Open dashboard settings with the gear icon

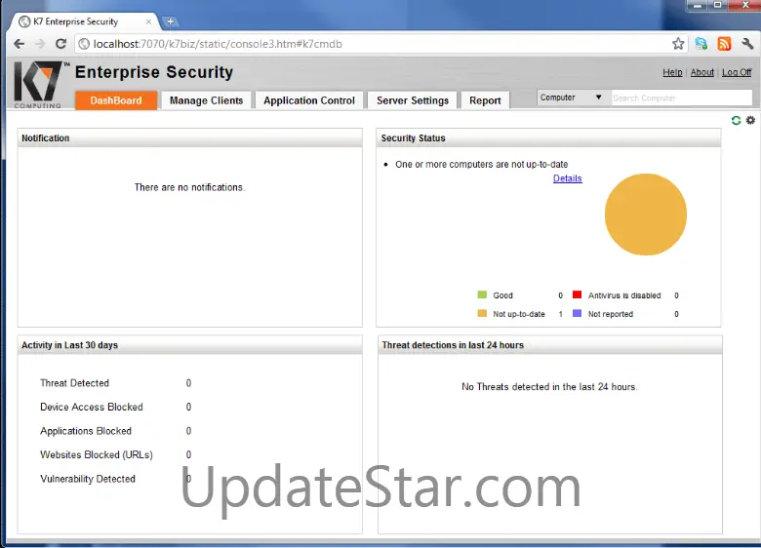click(x=750, y=120)
